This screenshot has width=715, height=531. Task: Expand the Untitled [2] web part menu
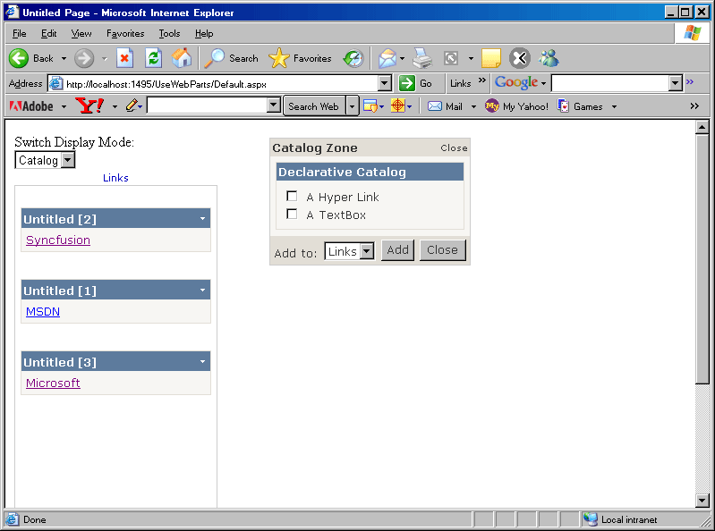pyautogui.click(x=202, y=219)
